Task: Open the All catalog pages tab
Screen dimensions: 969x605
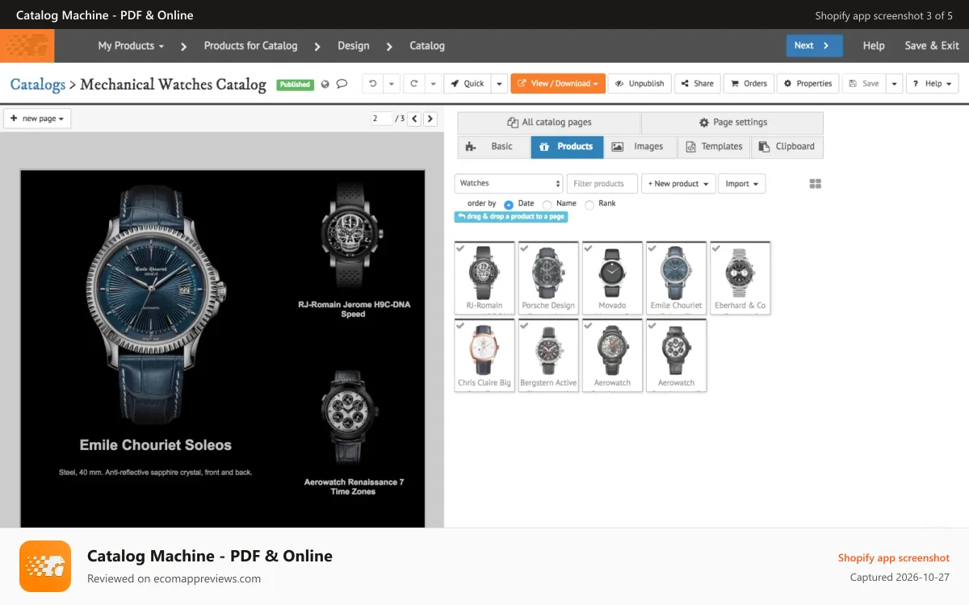Action: [x=549, y=123]
